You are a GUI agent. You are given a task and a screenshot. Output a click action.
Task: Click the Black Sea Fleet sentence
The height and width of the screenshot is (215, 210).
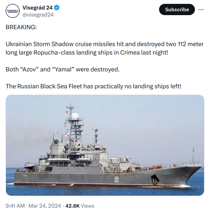tap(93, 86)
